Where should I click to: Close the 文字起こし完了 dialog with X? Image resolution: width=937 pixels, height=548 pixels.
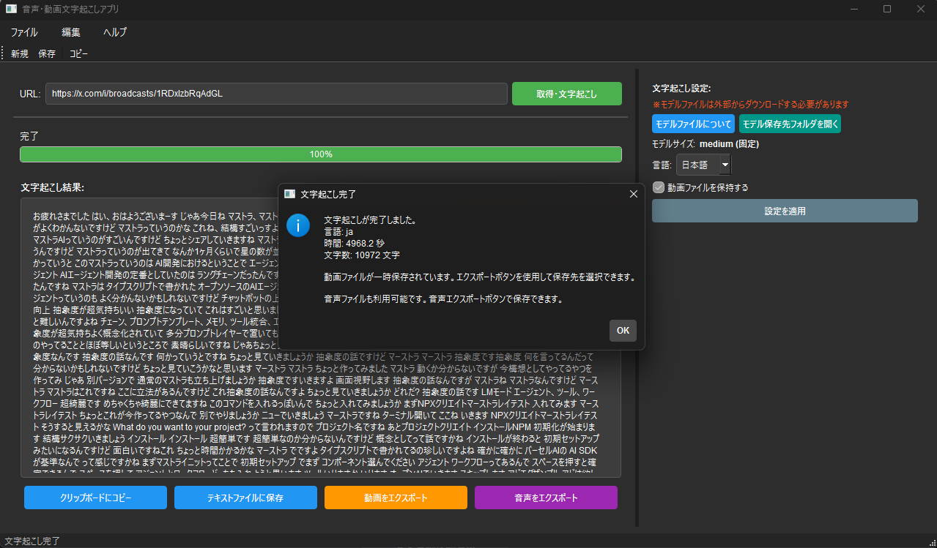coord(634,194)
